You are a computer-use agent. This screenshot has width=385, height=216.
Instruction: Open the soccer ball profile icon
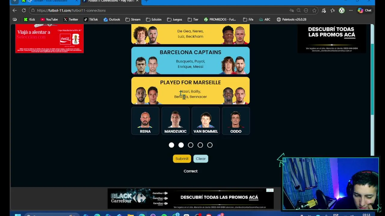(342, 10)
